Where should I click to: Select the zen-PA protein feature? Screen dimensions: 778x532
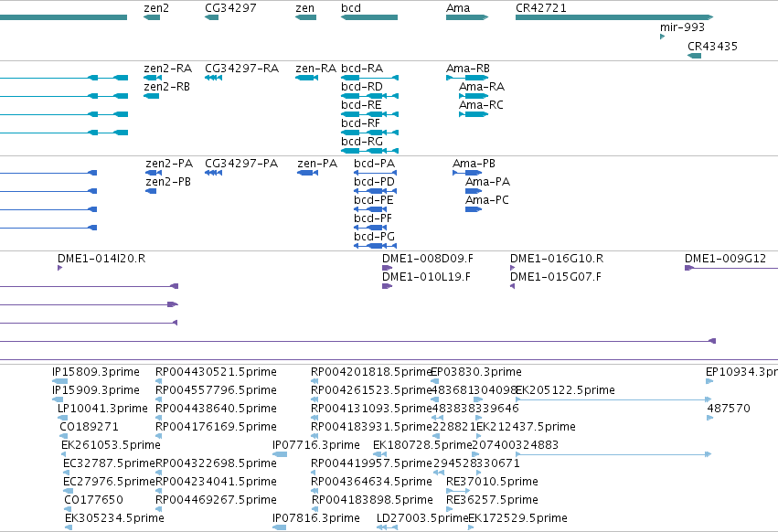pos(307,173)
